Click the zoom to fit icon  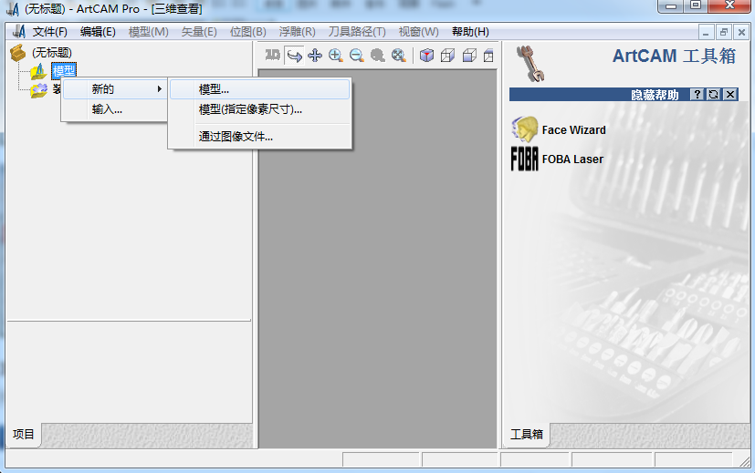399,56
